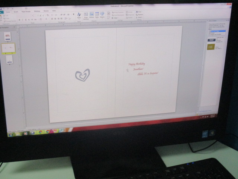Click the Windows Start orb

[11, 135]
